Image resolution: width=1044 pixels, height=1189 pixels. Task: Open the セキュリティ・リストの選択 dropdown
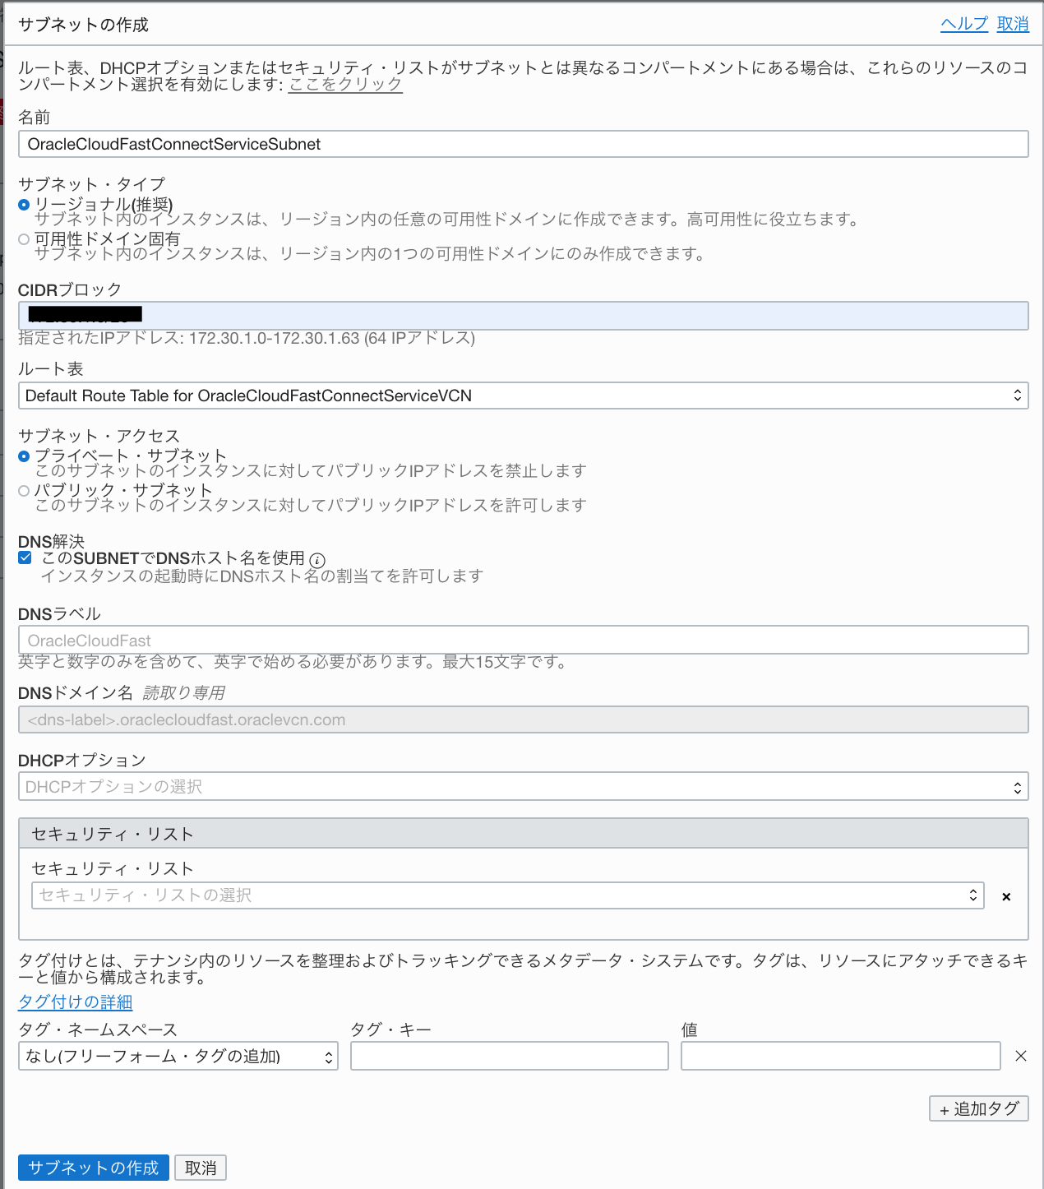coord(507,895)
